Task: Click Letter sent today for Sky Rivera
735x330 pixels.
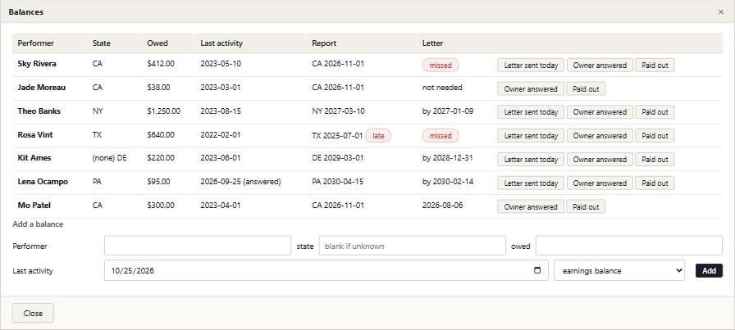Action: click(x=531, y=66)
